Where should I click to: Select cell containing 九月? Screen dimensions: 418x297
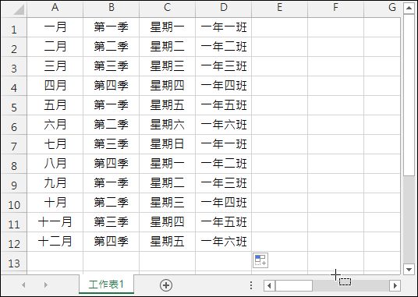pos(55,183)
